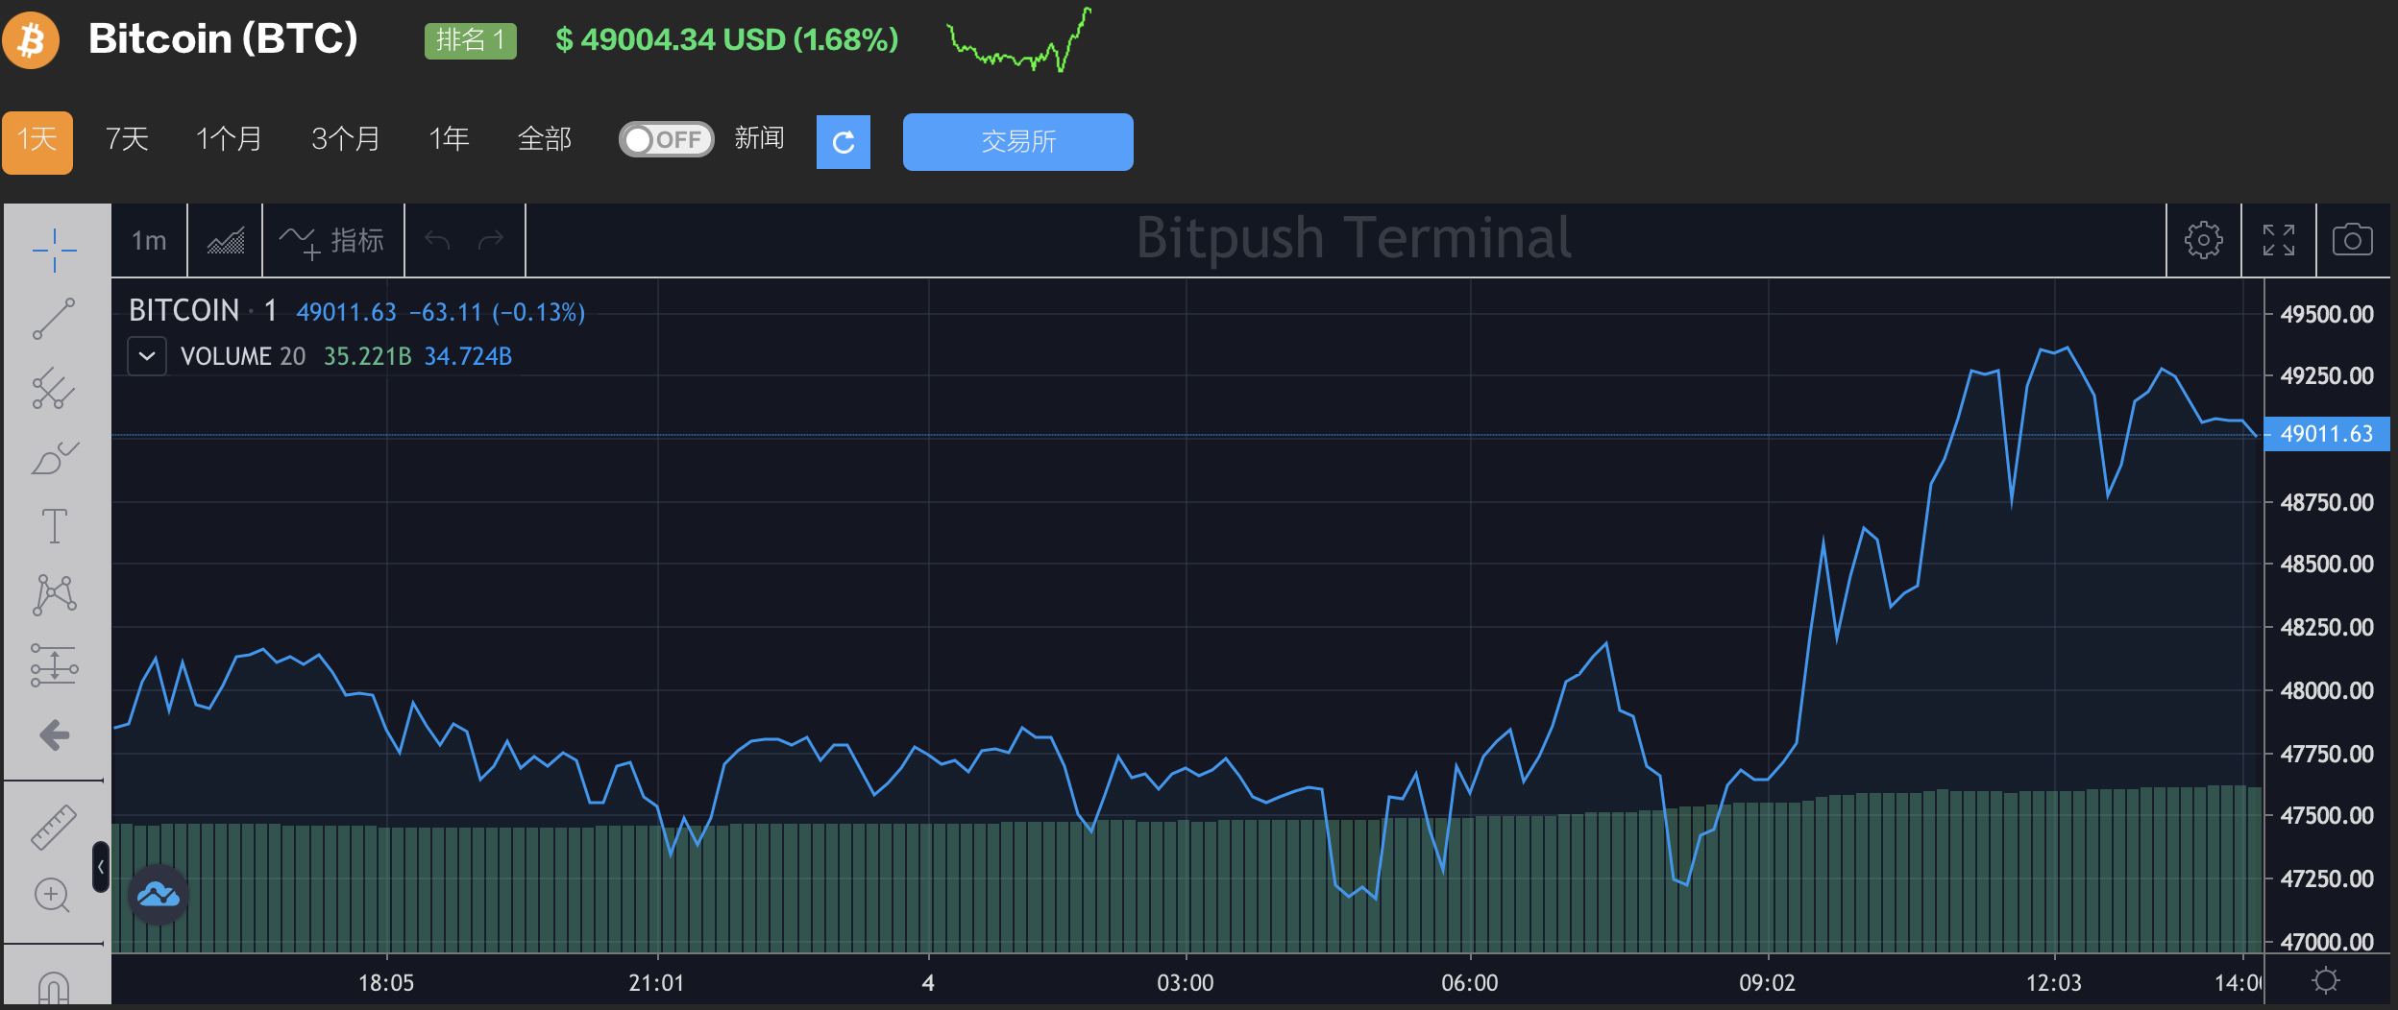
Task: Toggle the news OFF switch on
Action: pos(666,139)
